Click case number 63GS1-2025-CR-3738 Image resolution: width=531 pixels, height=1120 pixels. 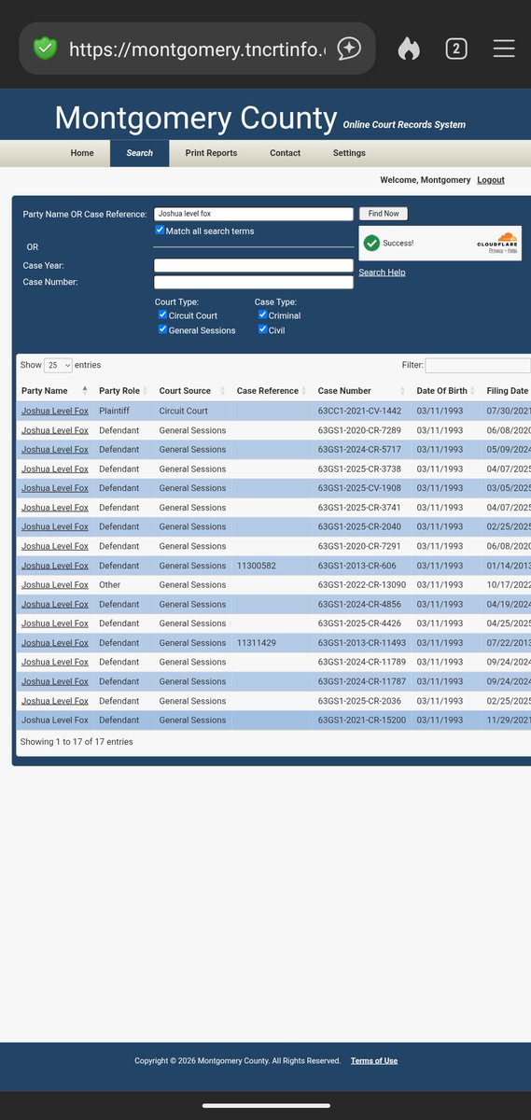(359, 469)
